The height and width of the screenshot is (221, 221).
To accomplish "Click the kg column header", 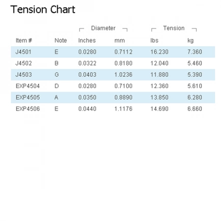I will click(x=191, y=41).
